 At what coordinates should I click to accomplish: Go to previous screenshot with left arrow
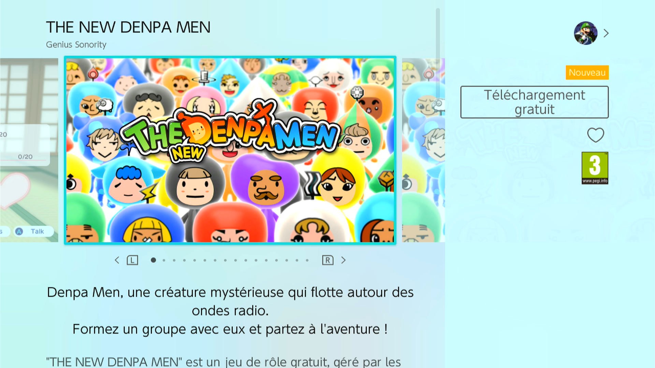(117, 260)
